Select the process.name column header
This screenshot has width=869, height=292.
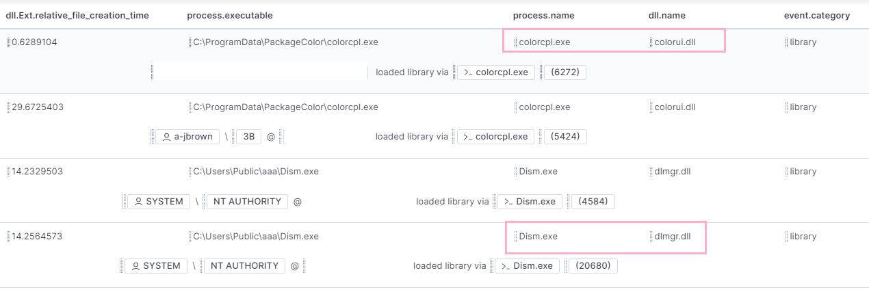[x=543, y=15]
